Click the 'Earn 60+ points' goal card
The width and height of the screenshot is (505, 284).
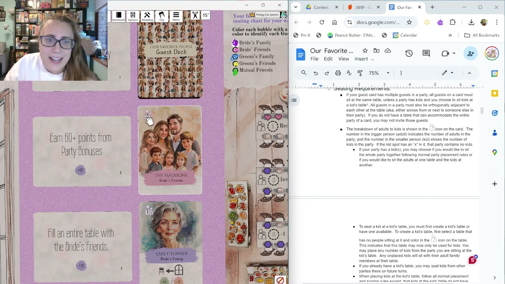82,151
